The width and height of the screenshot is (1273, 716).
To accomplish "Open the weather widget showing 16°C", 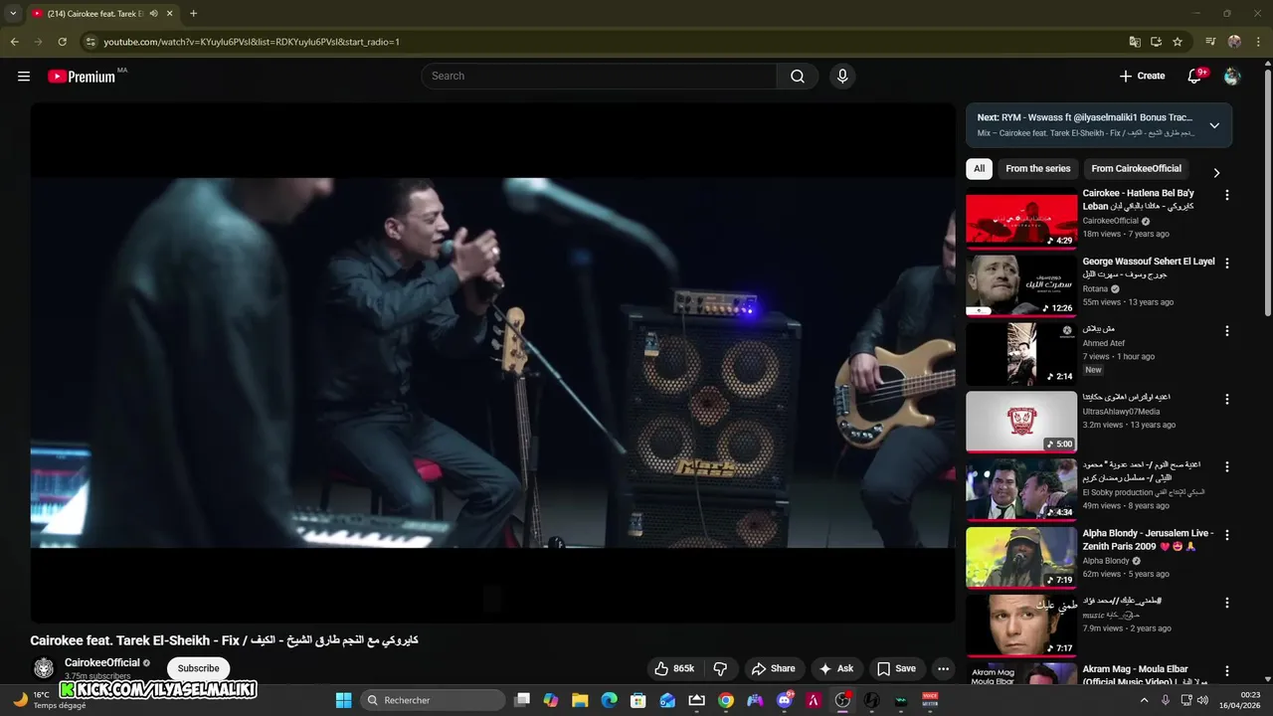I will (50, 700).
